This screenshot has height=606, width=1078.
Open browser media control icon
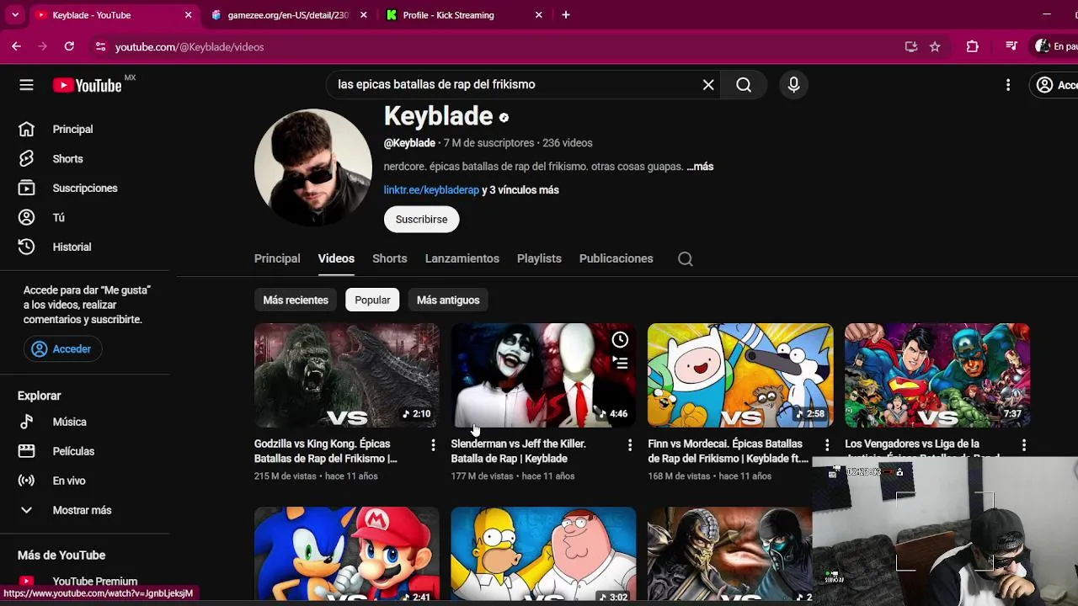[x=1011, y=47]
